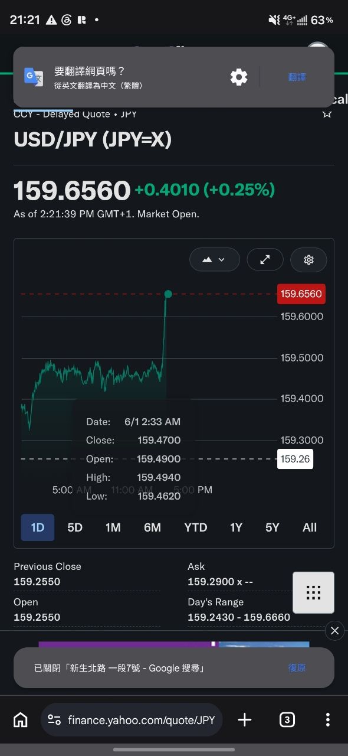Select the YTD chart range

click(196, 527)
